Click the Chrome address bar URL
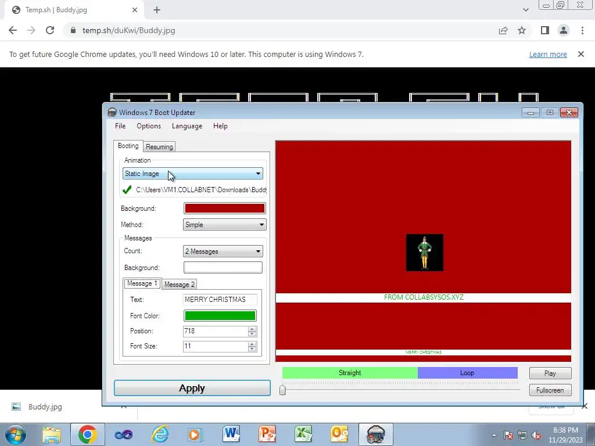The height and width of the screenshot is (446, 595). (x=128, y=30)
